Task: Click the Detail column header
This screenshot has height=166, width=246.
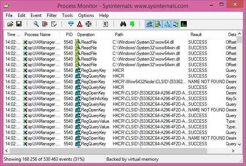Action: (x=231, y=35)
